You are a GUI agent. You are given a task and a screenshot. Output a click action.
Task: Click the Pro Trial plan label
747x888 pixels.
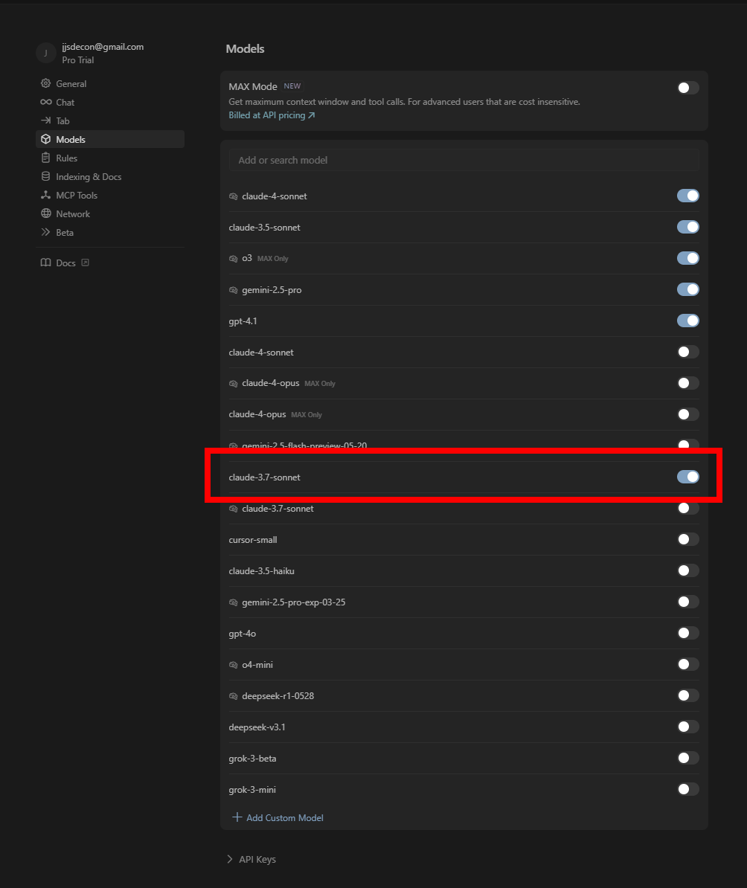pyautogui.click(x=77, y=60)
